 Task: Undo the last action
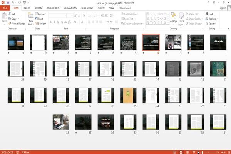point(13,2)
